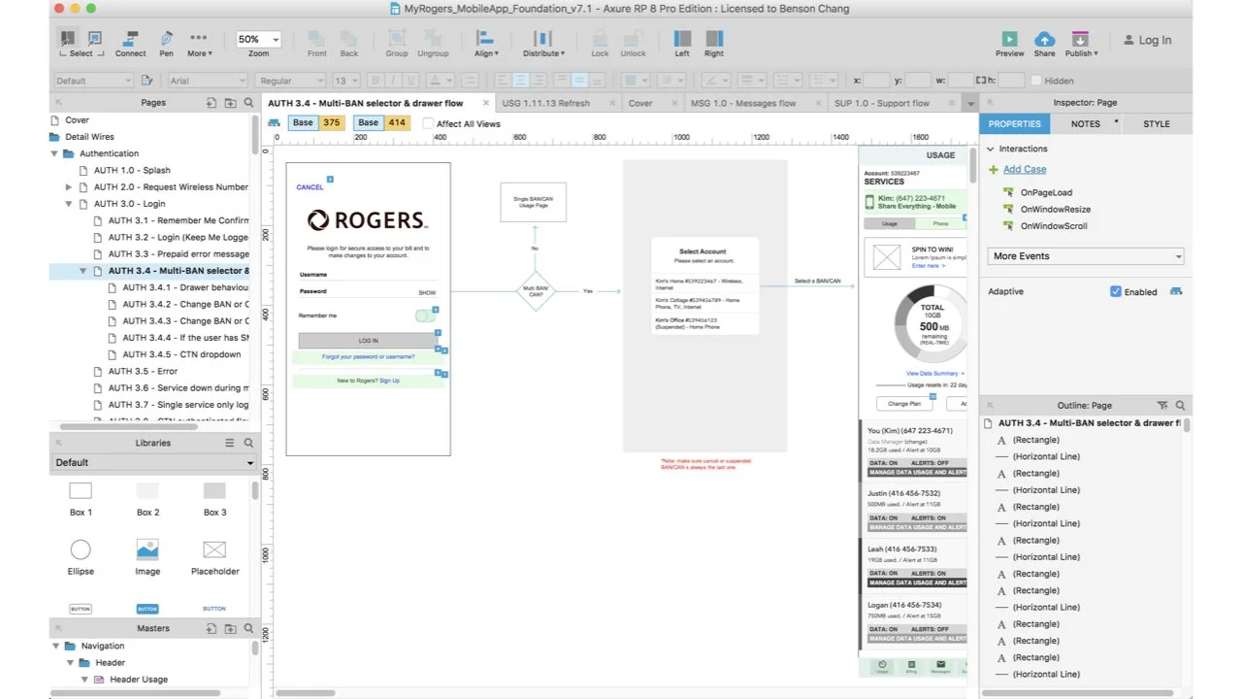
Task: Click the Log In button
Action: [x=1147, y=40]
